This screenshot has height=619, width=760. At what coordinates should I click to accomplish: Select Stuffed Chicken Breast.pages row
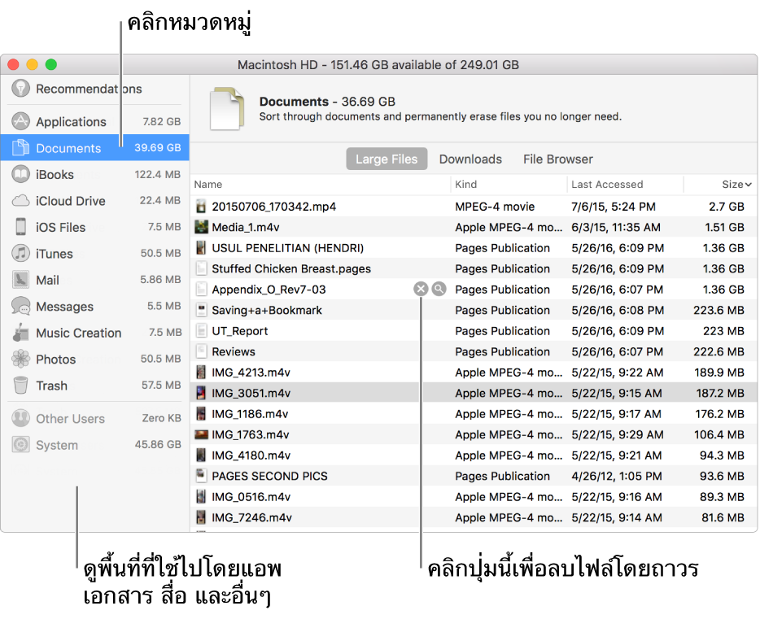pyautogui.click(x=474, y=268)
